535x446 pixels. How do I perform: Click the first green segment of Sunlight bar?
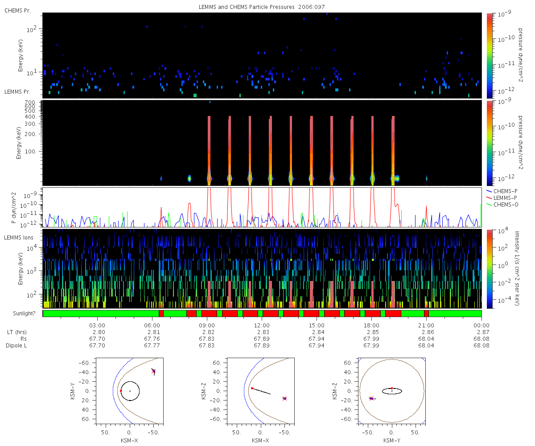[x=101, y=314]
